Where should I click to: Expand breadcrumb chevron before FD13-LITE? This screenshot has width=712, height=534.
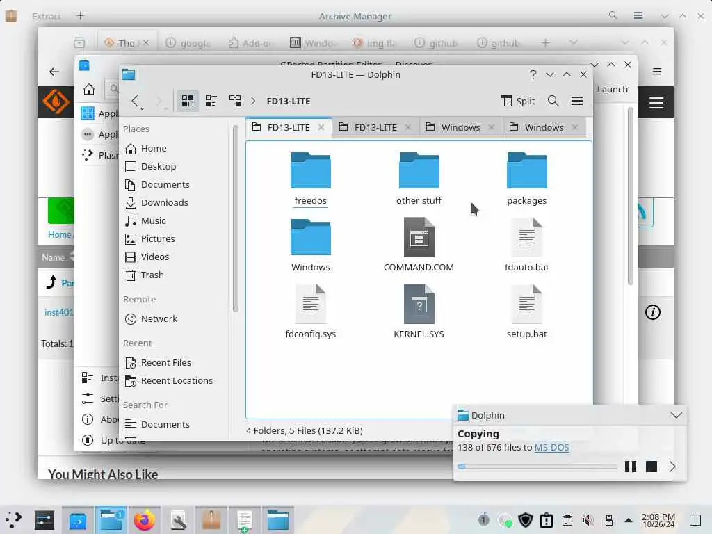pos(253,102)
